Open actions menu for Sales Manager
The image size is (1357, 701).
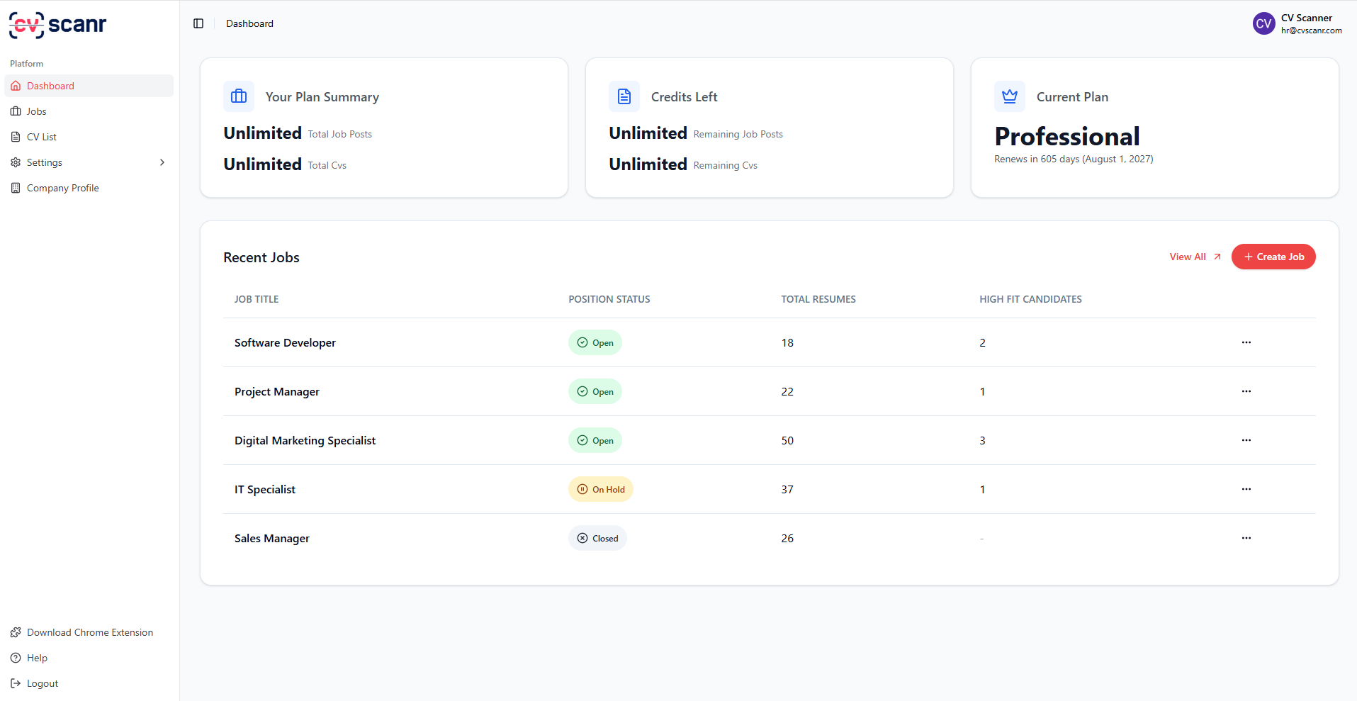click(x=1246, y=538)
